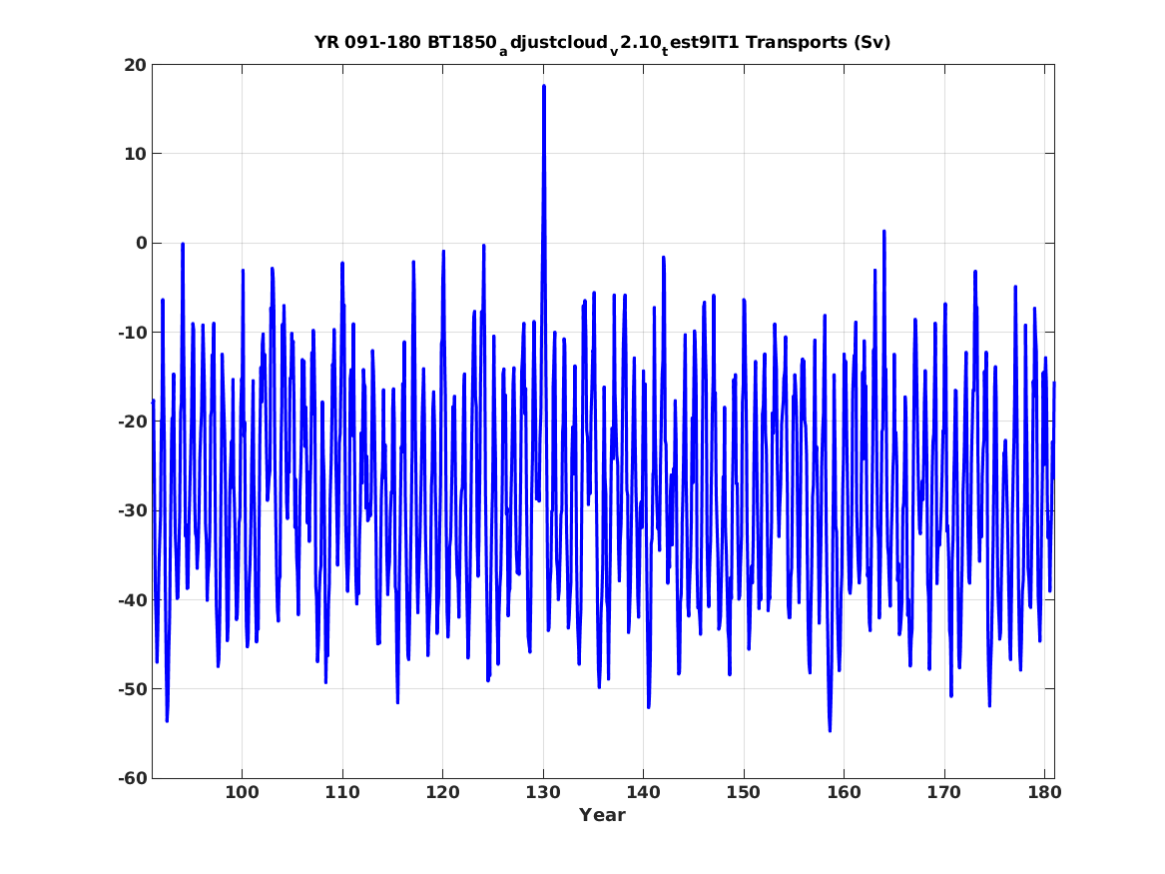
Task: Click the y-axis tick label 10
Action: click(135, 154)
